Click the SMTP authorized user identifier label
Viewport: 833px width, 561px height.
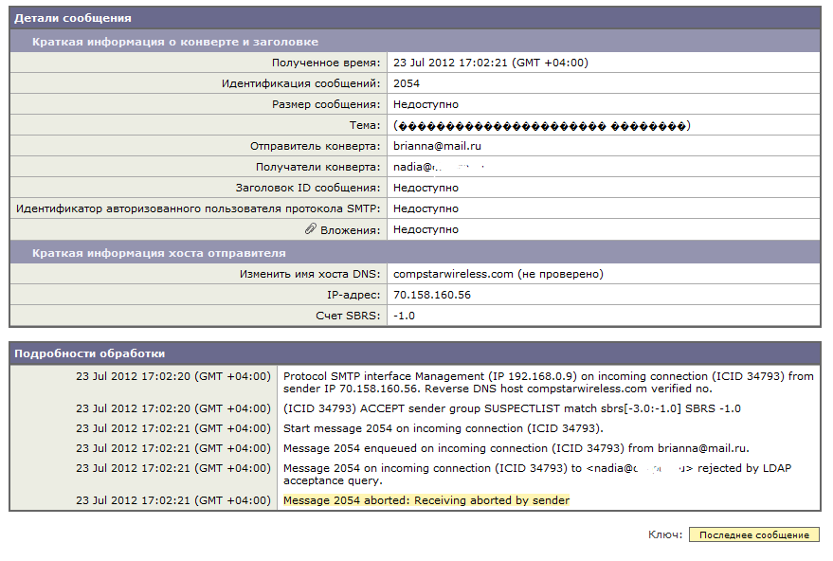(198, 208)
